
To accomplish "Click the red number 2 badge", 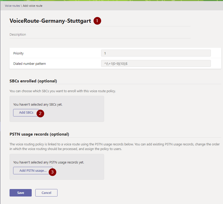I will (40, 113).
